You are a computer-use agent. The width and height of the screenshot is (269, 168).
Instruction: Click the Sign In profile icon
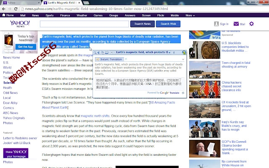point(216,24)
